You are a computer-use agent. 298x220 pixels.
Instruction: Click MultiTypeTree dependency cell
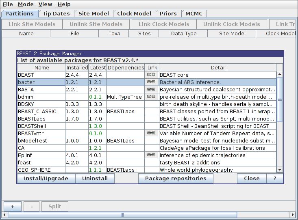coord(126,97)
